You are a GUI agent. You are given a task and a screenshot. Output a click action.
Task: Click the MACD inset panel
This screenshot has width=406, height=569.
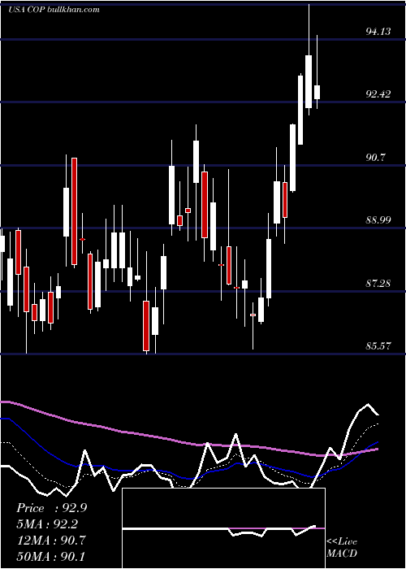coord(223,528)
